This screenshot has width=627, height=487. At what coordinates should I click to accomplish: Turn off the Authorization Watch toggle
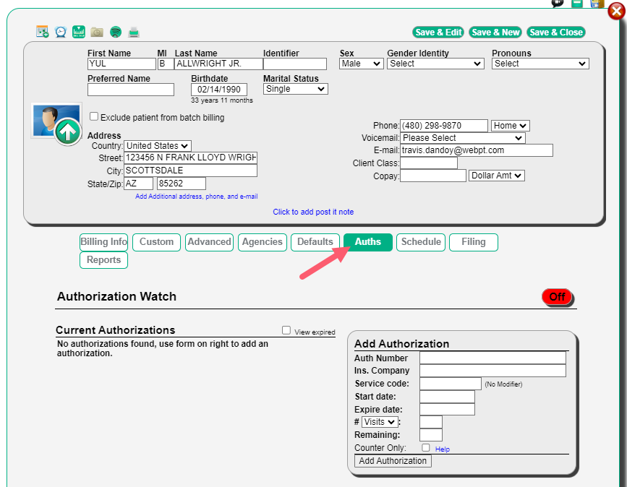tap(557, 296)
